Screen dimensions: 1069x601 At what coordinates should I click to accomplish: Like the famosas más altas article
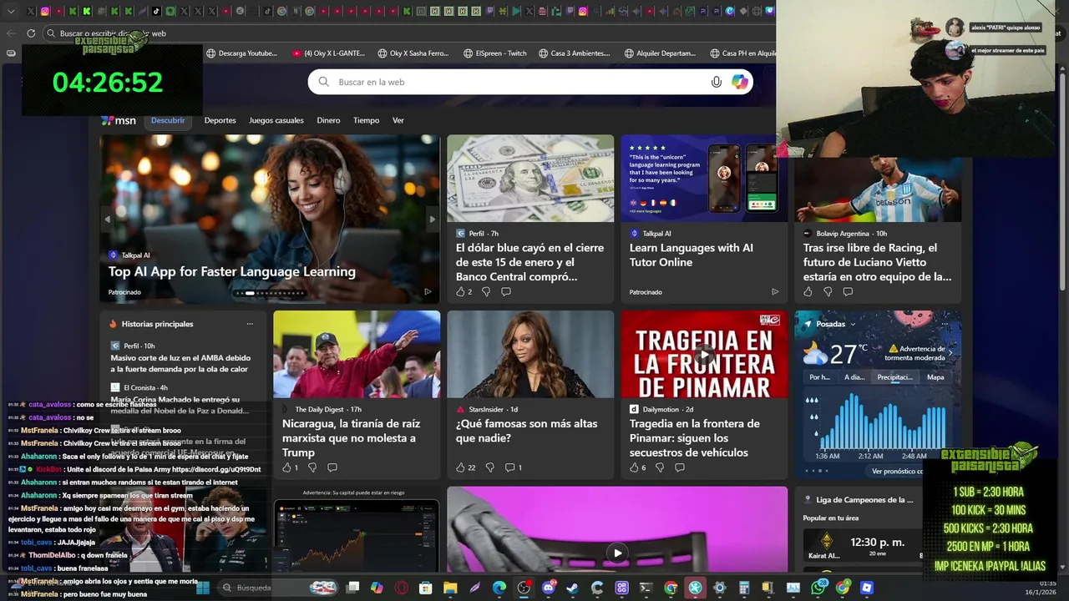click(x=465, y=467)
